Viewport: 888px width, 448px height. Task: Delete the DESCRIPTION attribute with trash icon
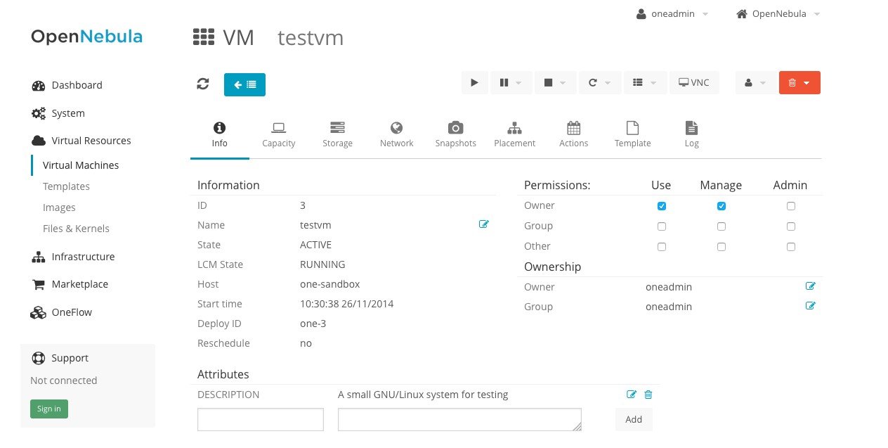pos(648,395)
